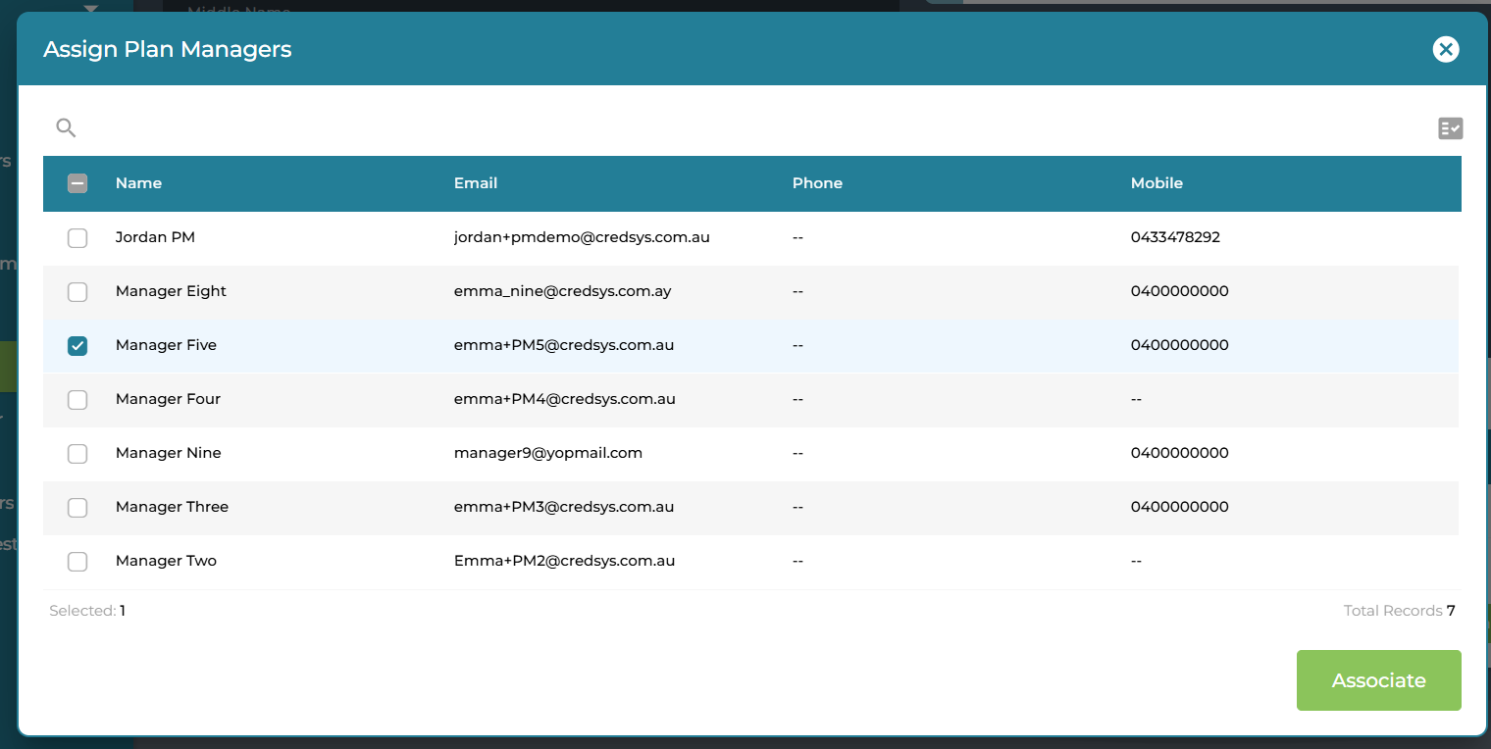
Task: Check the Jordan PM checkbox
Action: point(77,238)
